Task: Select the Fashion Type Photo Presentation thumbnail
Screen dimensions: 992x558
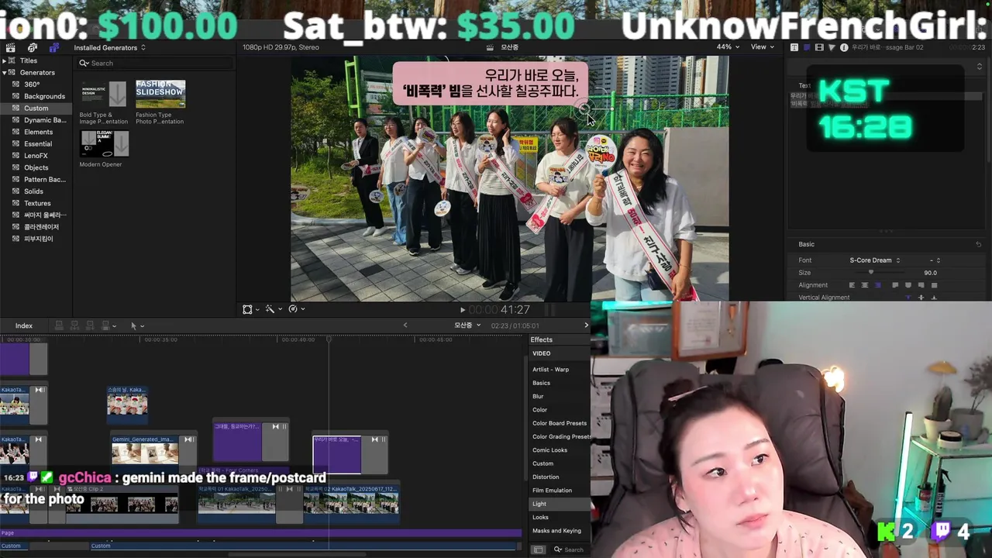Action: click(x=160, y=94)
